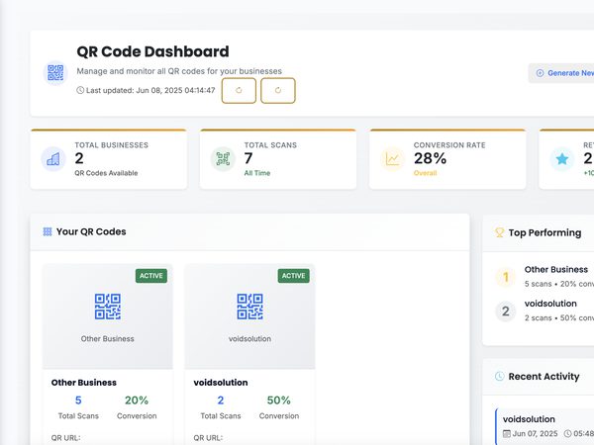Viewport: 594px width, 445px height.
Task: Click the rank 2 gray badge
Action: (x=505, y=311)
